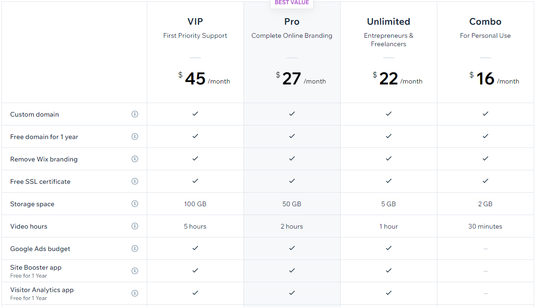Choose the Unlimited plan heading
536x307 pixels.
coord(388,21)
